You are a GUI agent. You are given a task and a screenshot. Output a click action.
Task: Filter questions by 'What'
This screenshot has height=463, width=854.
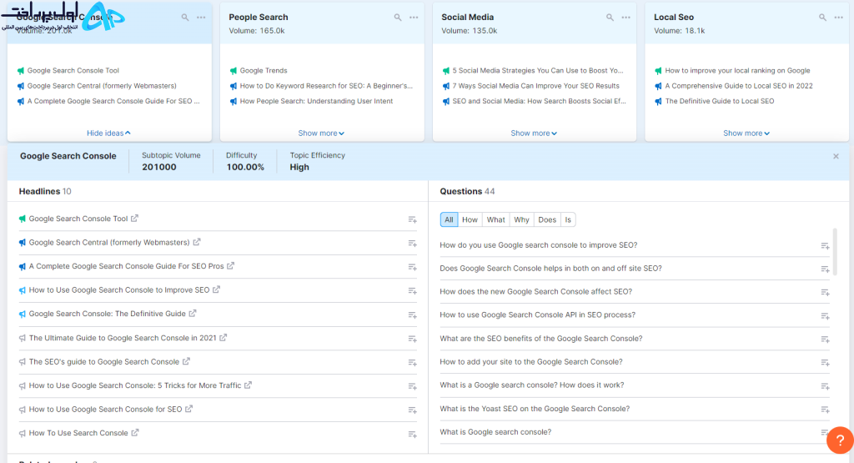[x=495, y=219]
